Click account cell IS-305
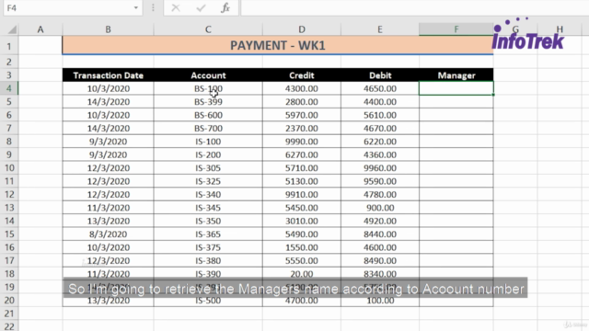The height and width of the screenshot is (331, 589). click(208, 167)
